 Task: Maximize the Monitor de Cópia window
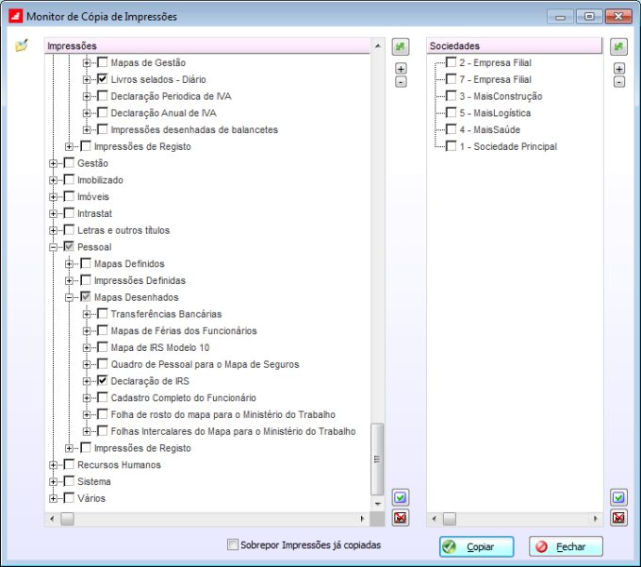589,17
